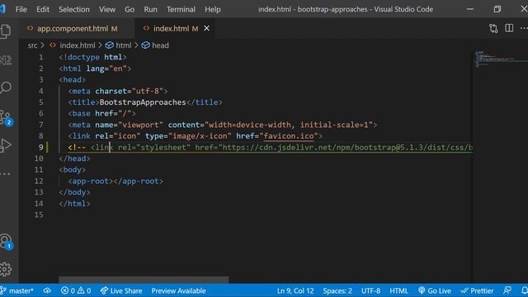Click Prettier formatter status item
The width and height of the screenshot is (528, 297).
click(477, 290)
